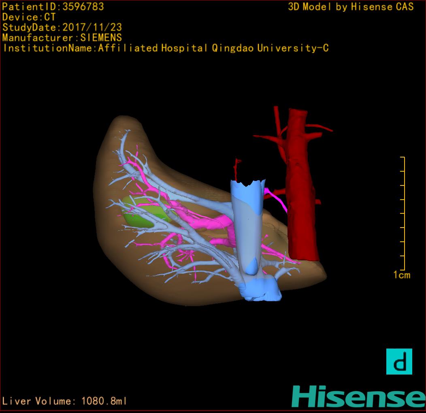Click the teal "d" icon
This screenshot has height=413, width=426.
point(399,362)
